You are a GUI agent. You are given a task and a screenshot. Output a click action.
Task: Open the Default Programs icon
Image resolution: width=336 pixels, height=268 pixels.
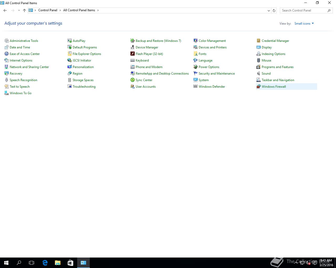(70, 47)
